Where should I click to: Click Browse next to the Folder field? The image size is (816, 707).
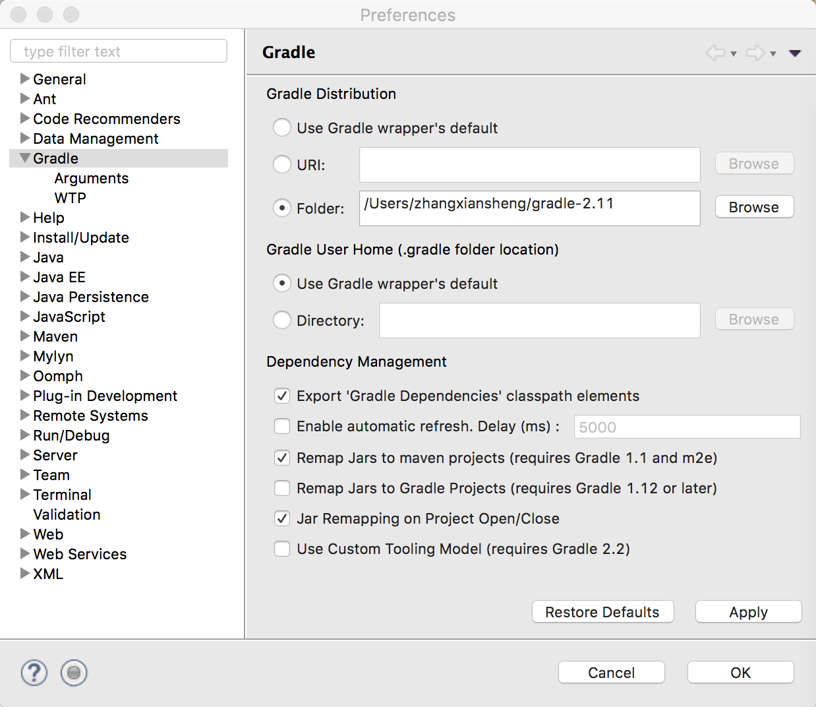(x=754, y=207)
